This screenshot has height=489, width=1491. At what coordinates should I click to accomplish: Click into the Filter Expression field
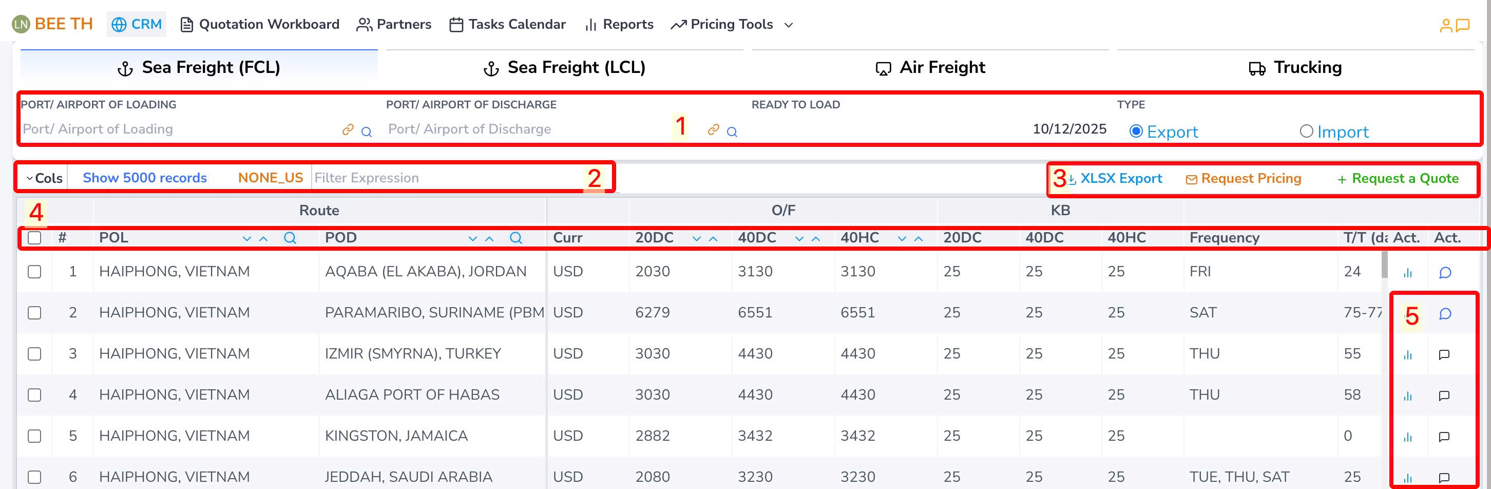tap(446, 178)
